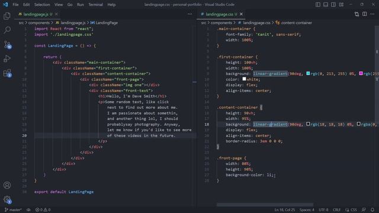Click the VS Code logo in title bar
This screenshot has width=379, height=213.
click(x=5, y=4)
